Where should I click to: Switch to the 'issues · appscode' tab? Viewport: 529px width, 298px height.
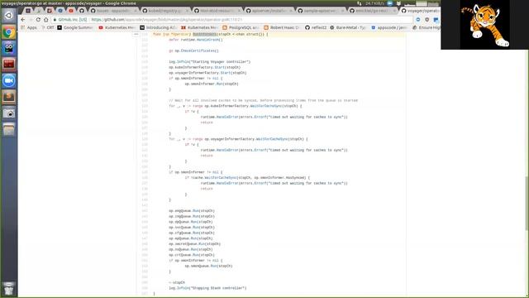113,11
